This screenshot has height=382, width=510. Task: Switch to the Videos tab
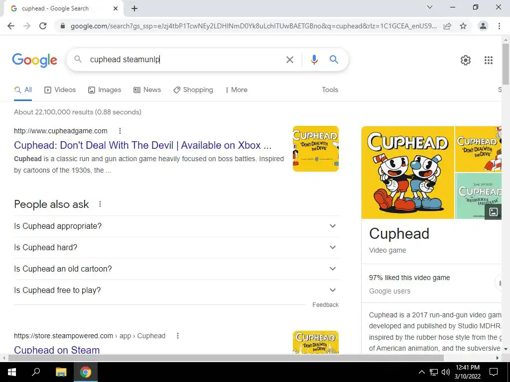coord(60,90)
